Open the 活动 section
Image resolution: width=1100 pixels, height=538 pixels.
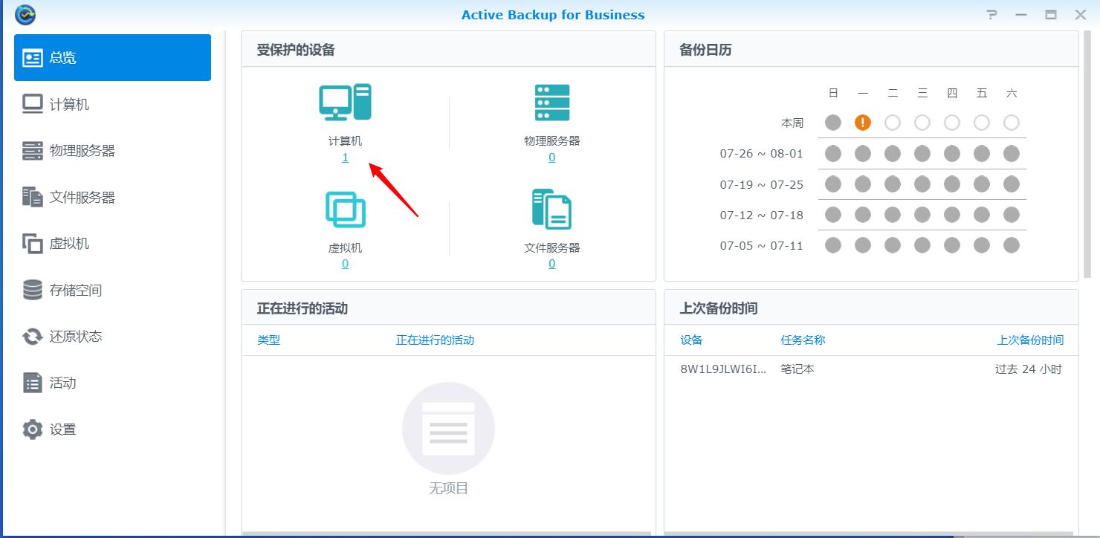point(112,383)
